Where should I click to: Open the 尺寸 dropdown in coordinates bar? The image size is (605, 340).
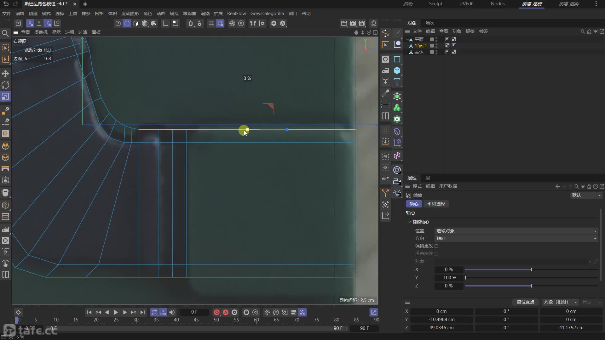591,302
